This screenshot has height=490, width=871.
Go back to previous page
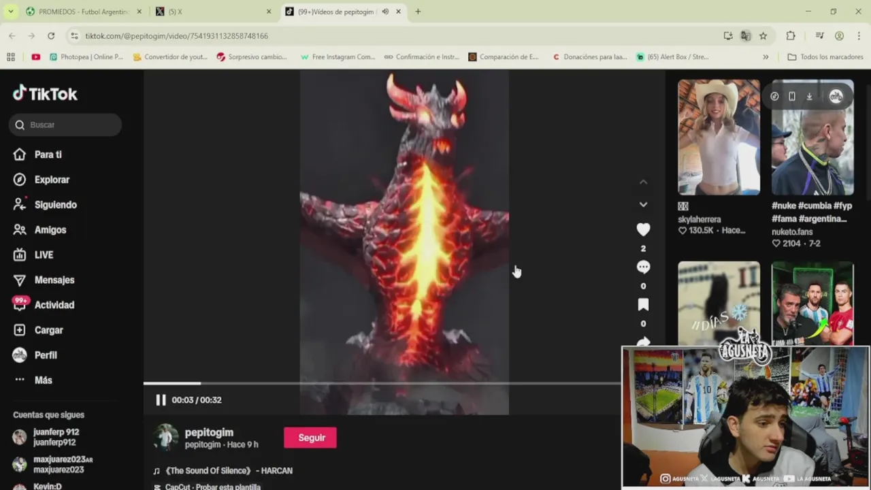pos(12,35)
